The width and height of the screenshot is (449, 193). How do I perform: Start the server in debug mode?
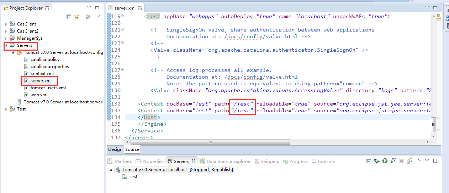377,161
